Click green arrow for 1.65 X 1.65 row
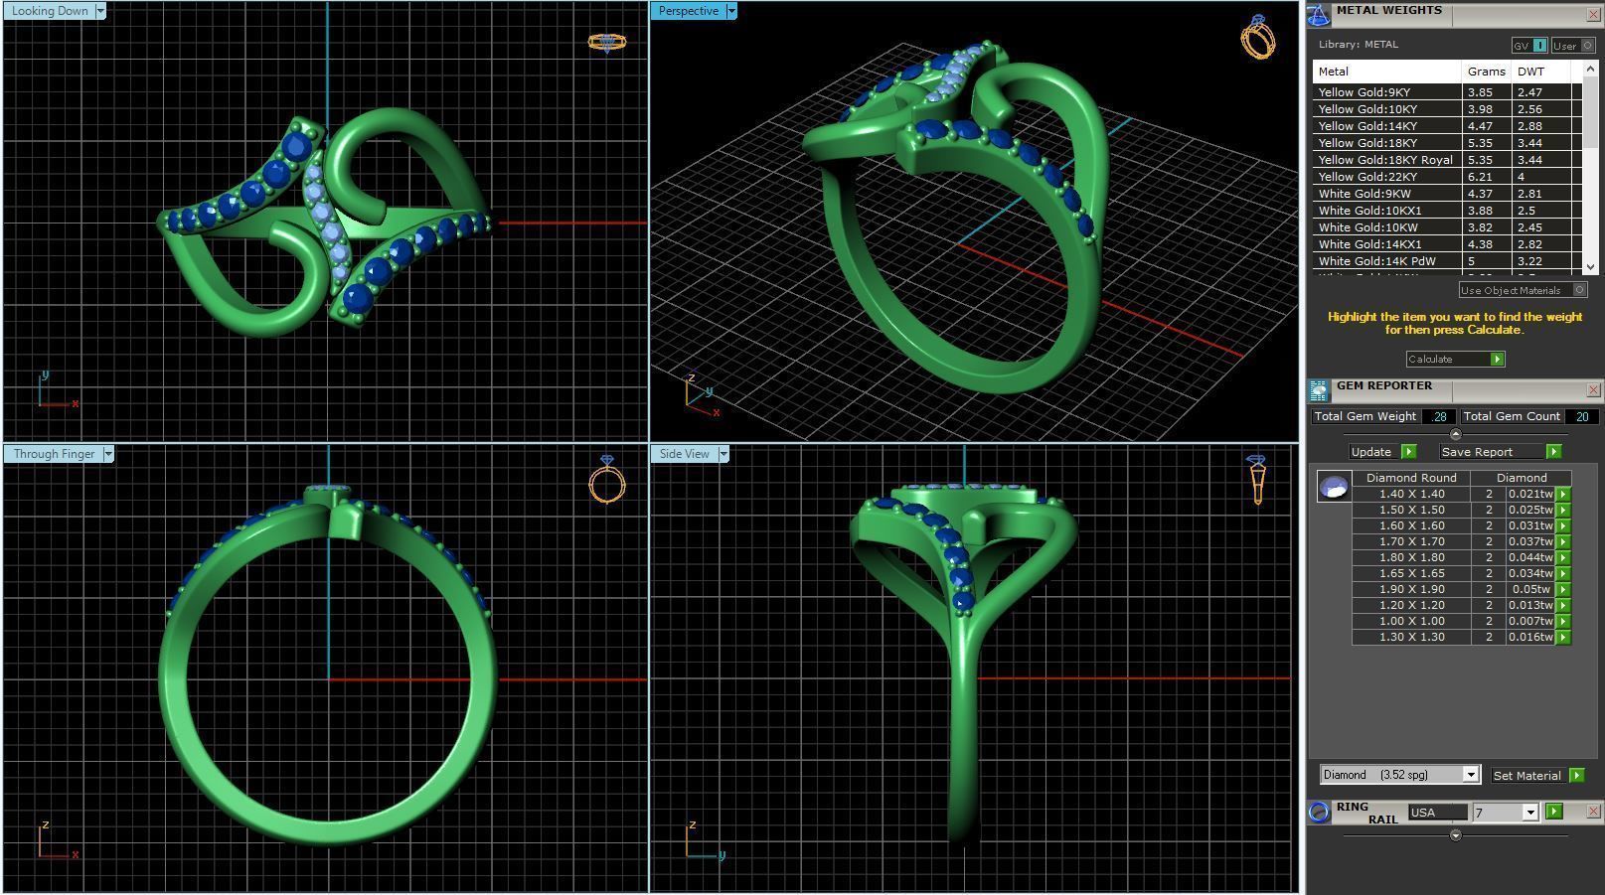1605x895 pixels. point(1563,573)
